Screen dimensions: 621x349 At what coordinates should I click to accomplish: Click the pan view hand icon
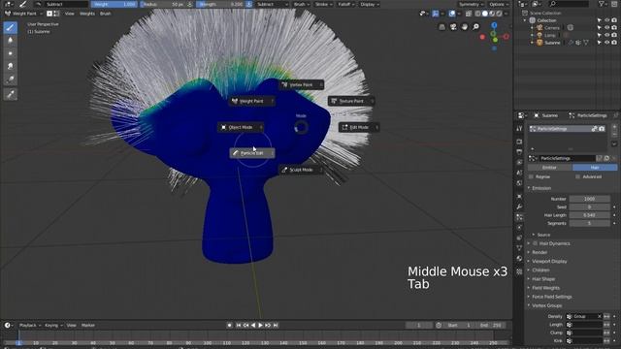click(x=464, y=26)
